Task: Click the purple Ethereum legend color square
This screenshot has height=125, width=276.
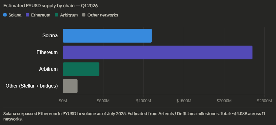Action: [x=28, y=15]
